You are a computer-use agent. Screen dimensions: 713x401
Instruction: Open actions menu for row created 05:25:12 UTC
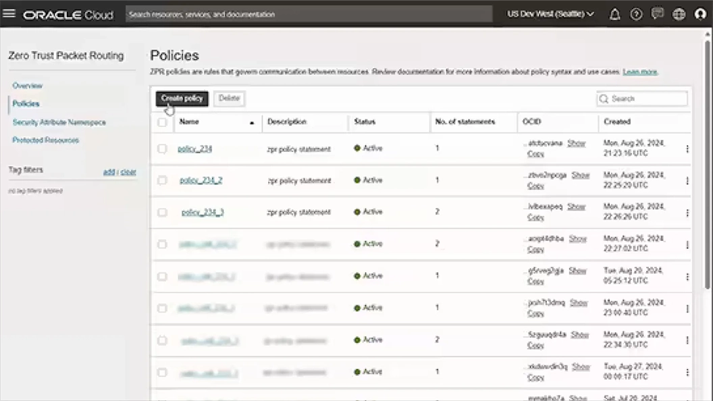click(687, 276)
